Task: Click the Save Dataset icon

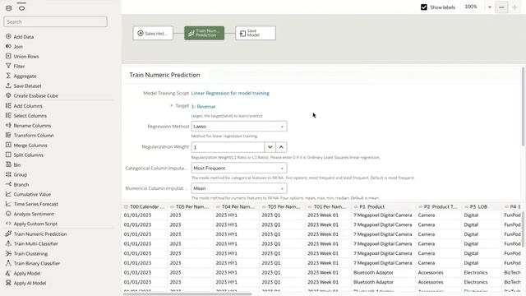Action: [8, 86]
